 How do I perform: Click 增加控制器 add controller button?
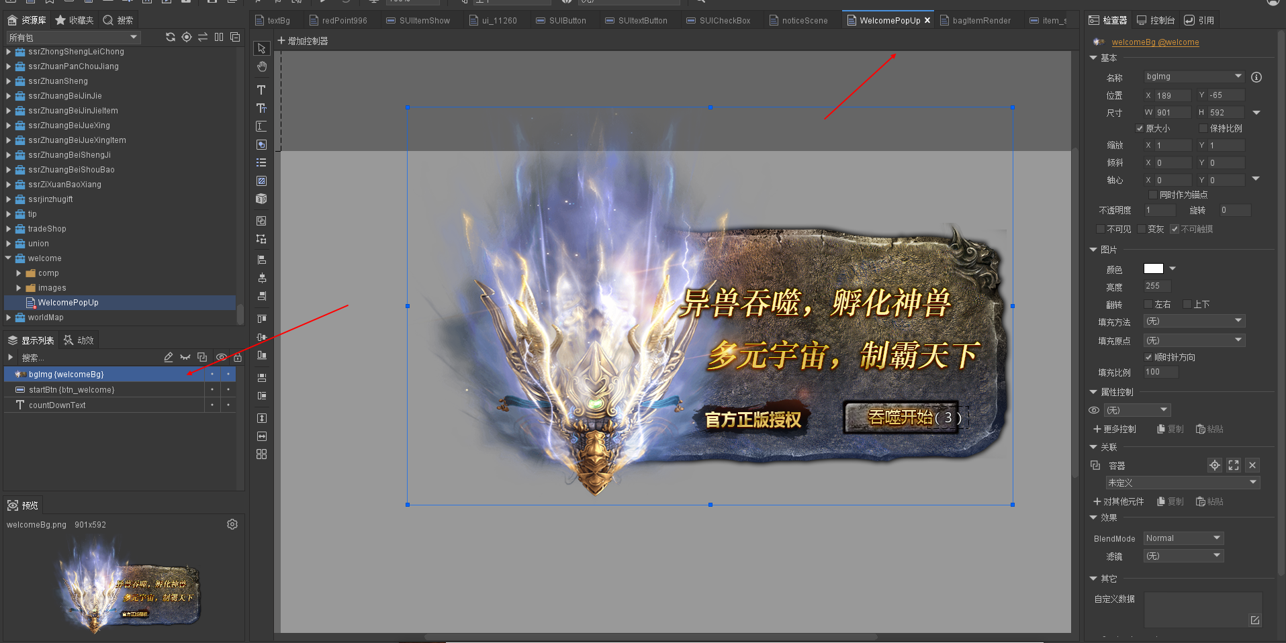pyautogui.click(x=303, y=41)
